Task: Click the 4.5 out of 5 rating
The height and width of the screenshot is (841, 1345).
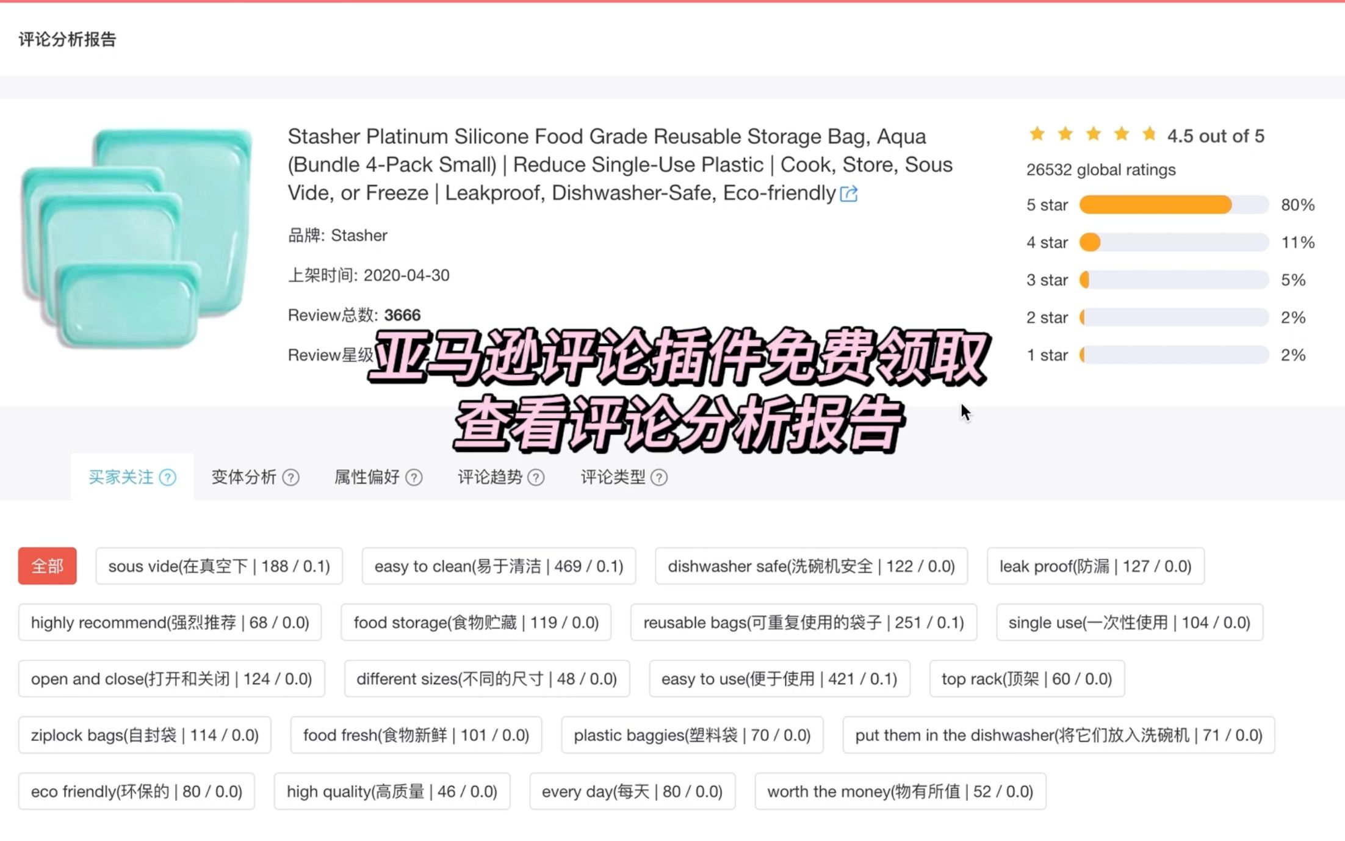Action: click(1216, 135)
